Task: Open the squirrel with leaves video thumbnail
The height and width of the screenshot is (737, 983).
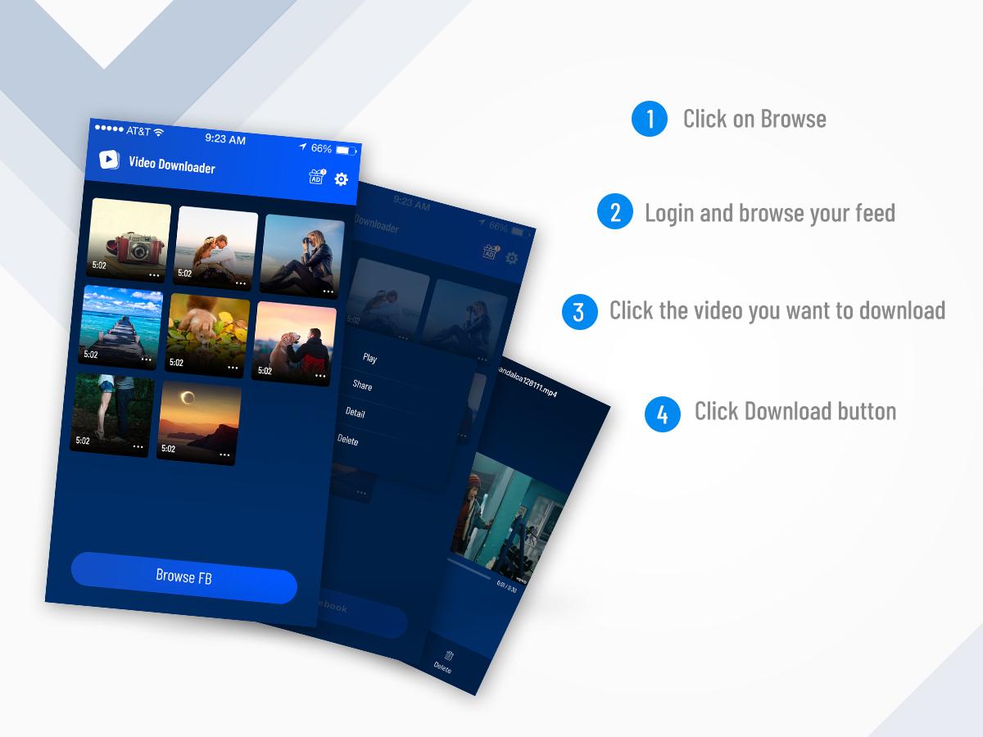Action: tap(207, 334)
